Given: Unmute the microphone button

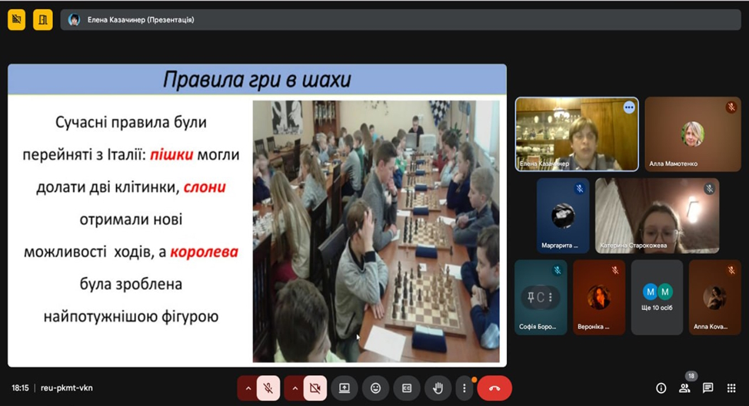Looking at the screenshot, I should pyautogui.click(x=268, y=388).
